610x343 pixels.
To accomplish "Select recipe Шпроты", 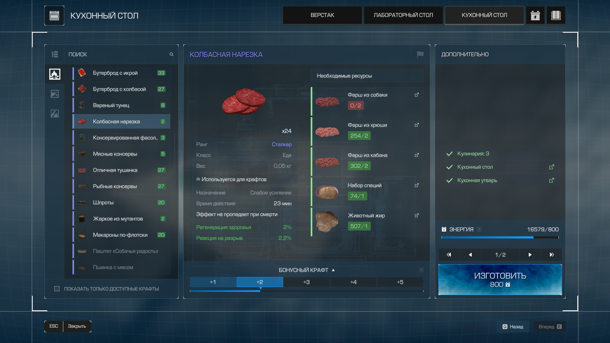I will [121, 203].
